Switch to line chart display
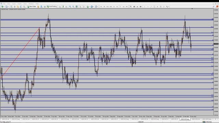The width and height of the screenshot is (219, 123). (x=66, y=6)
